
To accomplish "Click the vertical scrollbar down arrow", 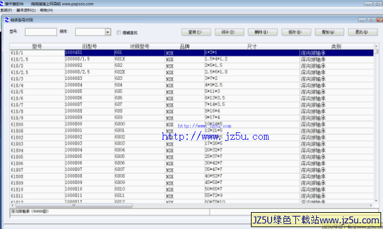I will pos(376,201).
